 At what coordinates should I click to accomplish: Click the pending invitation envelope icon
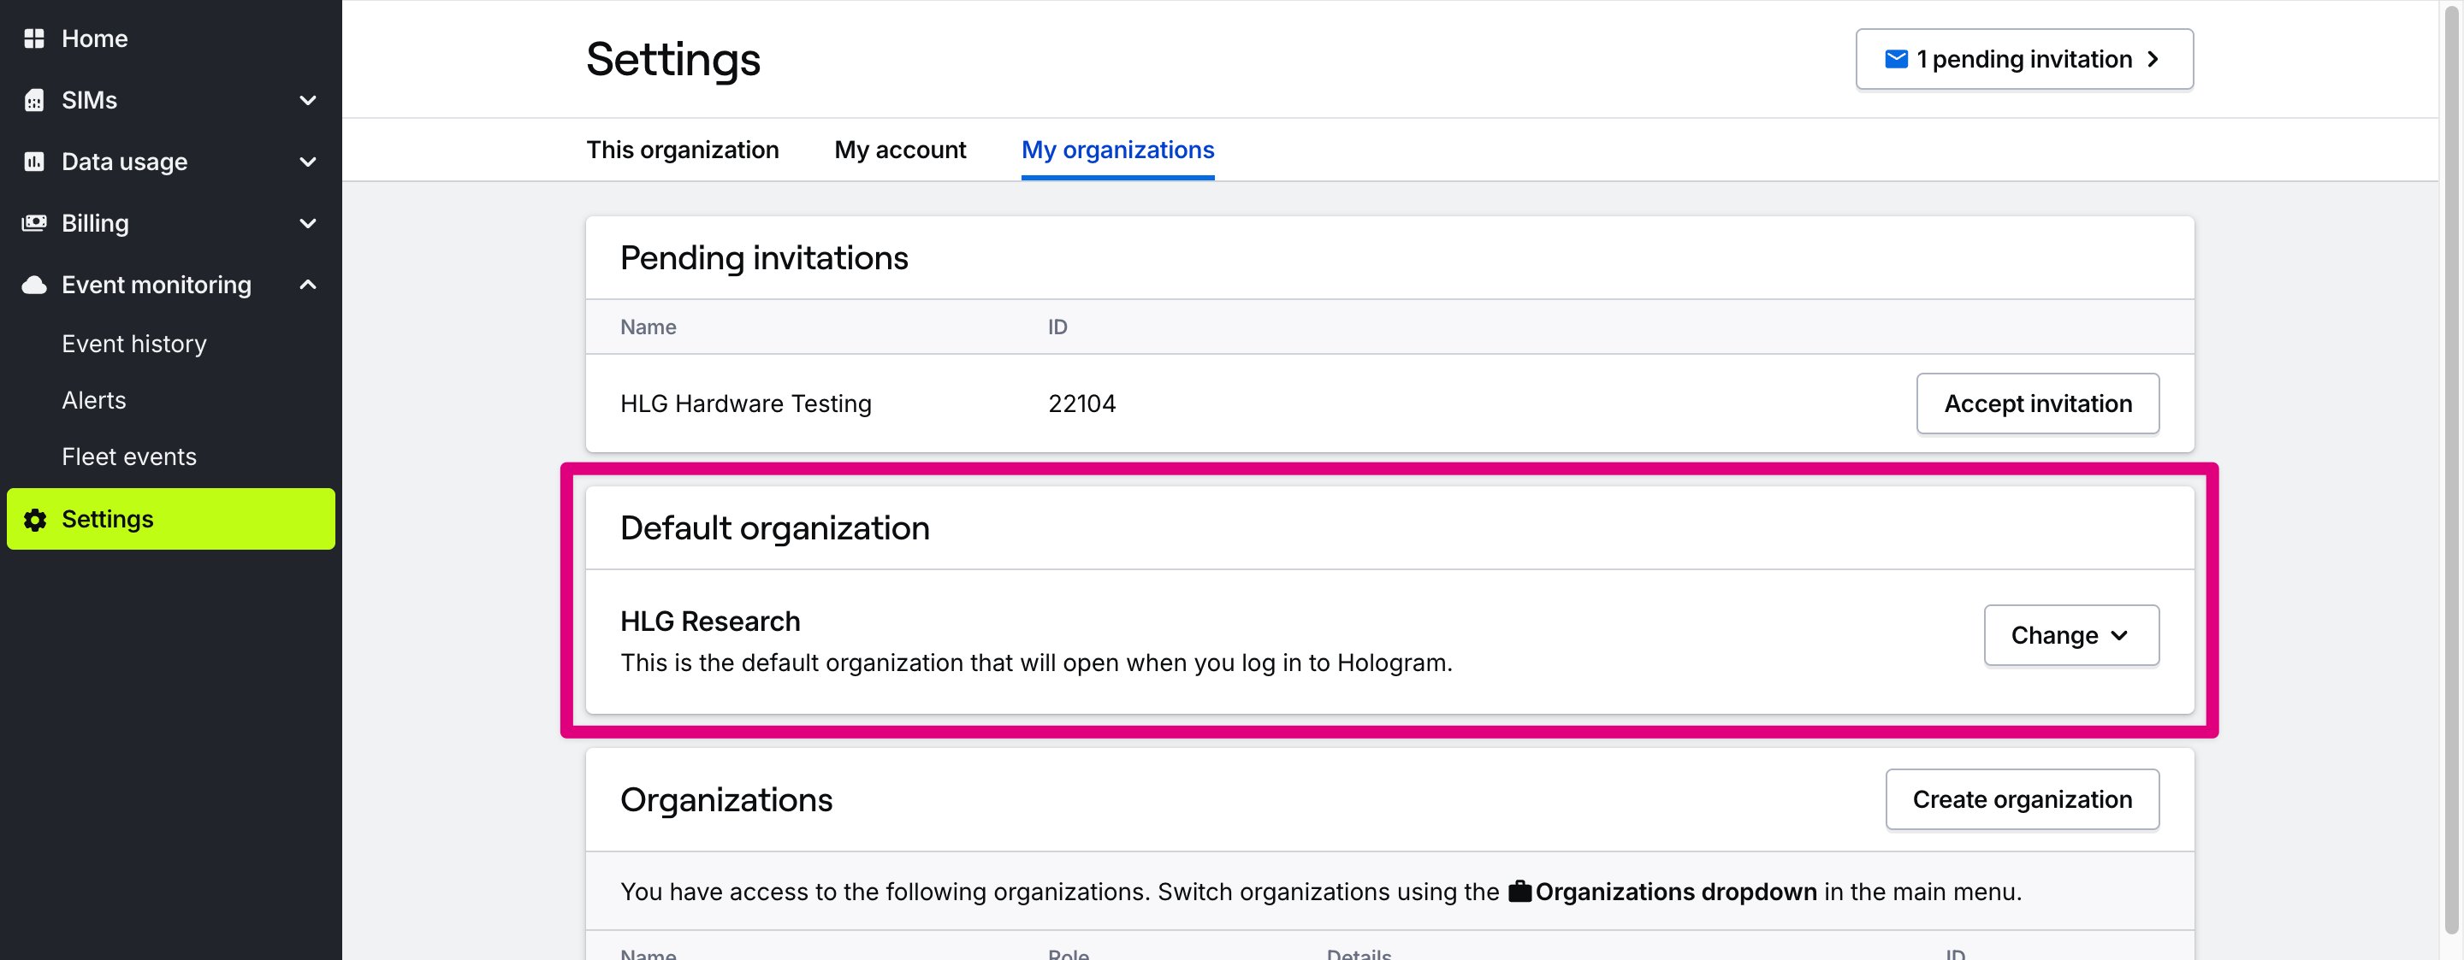click(1896, 59)
